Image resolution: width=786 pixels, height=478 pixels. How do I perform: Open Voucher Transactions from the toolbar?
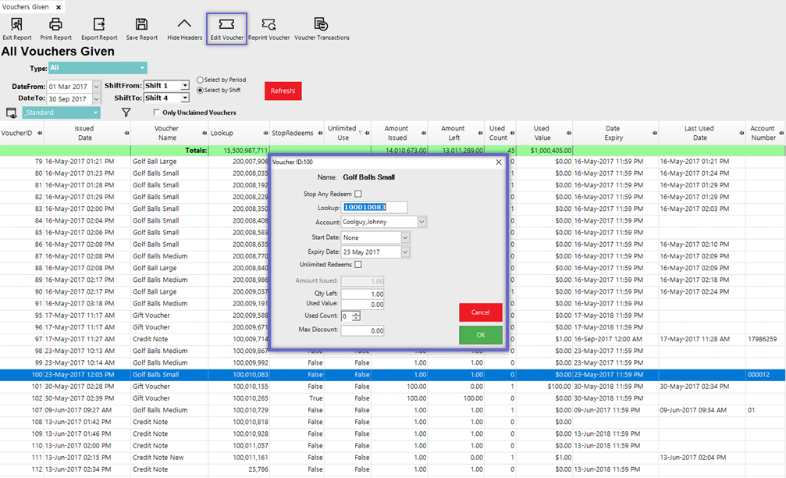[321, 25]
